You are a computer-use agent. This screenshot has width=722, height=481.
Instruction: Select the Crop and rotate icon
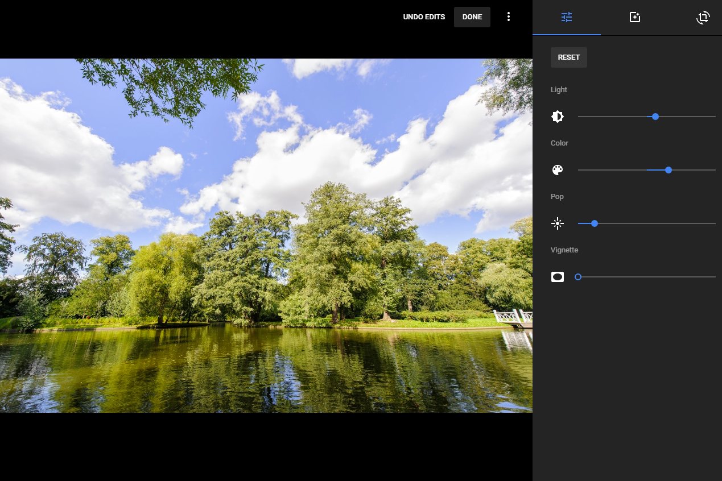703,18
